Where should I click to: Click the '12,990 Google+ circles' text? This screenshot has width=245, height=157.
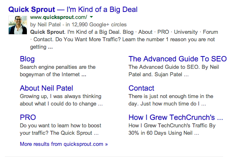point(99,24)
